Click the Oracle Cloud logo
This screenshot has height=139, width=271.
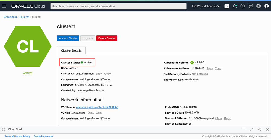click(x=28, y=6)
